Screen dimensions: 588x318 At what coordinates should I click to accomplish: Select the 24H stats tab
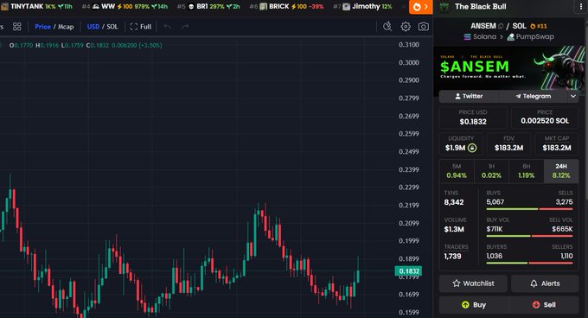pyautogui.click(x=561, y=171)
